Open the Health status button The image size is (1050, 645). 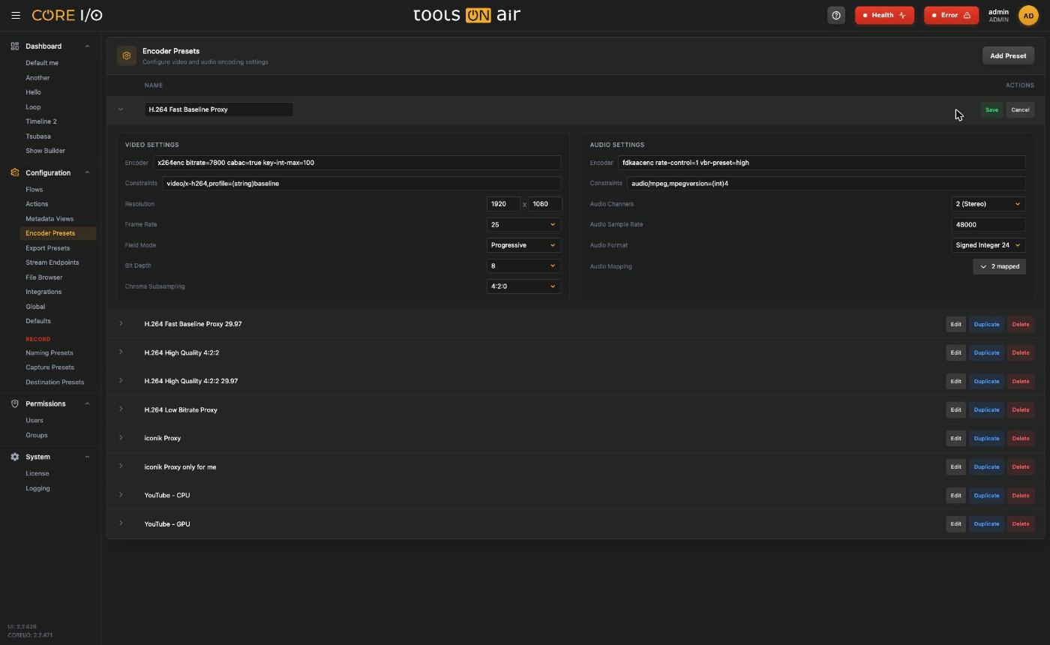point(884,15)
